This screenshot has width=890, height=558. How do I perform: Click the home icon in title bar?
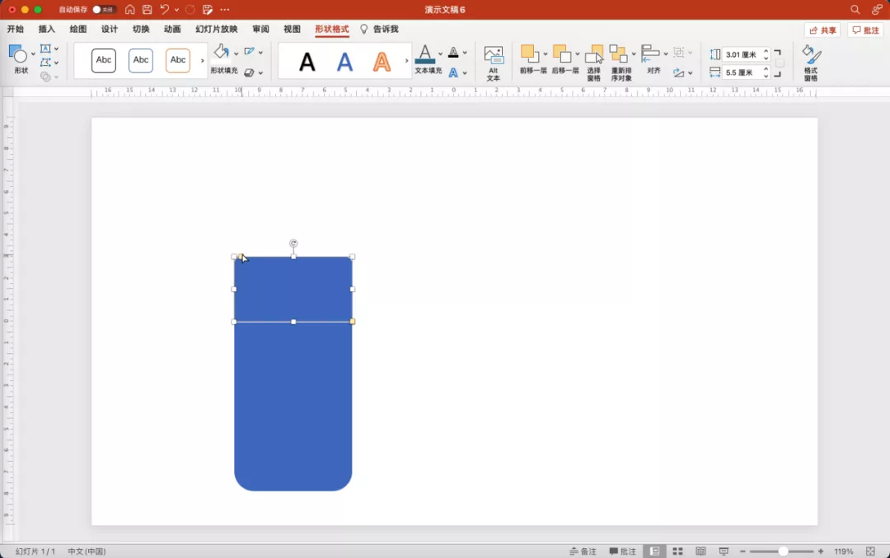[x=130, y=10]
